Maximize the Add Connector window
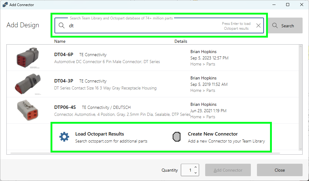Image resolution: width=309 pixels, height=181 pixels. point(288,5)
